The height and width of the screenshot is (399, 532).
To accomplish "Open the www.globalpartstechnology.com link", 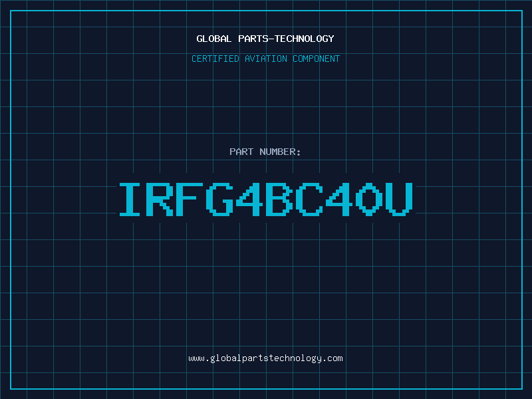I will coord(265,358).
